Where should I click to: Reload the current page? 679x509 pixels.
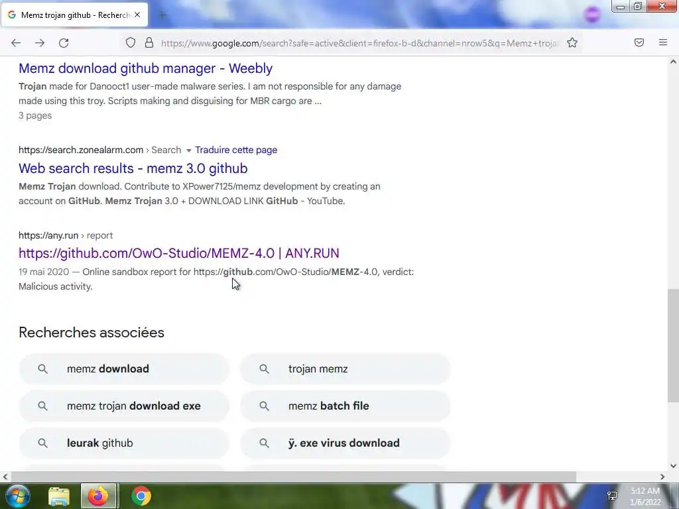tap(64, 43)
